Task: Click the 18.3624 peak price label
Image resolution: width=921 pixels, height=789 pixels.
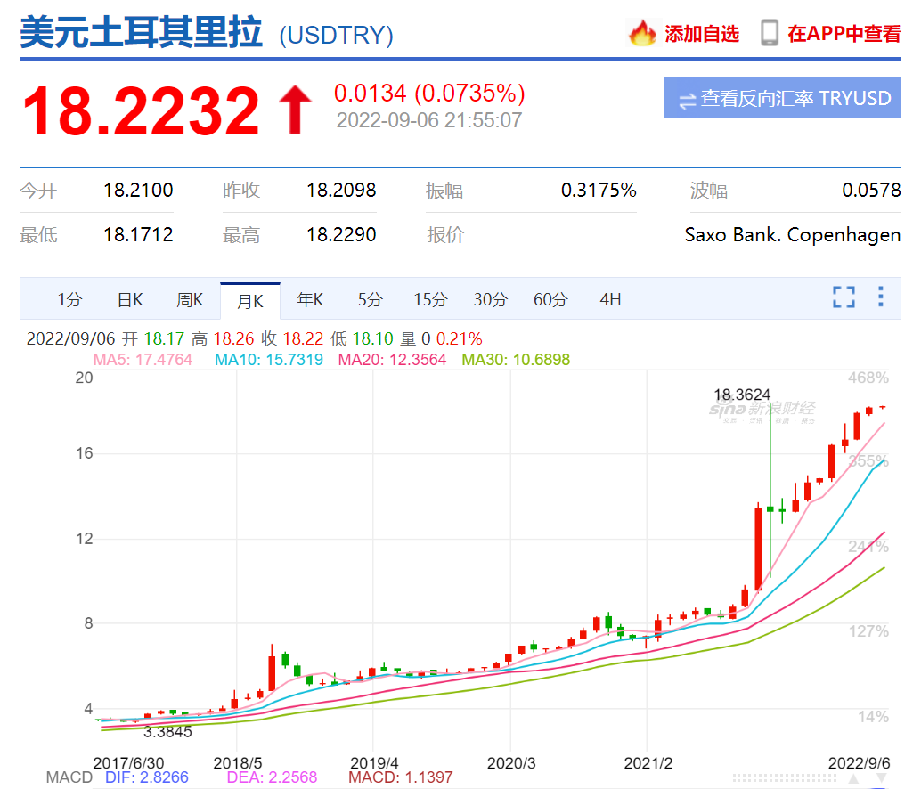Action: pos(740,394)
